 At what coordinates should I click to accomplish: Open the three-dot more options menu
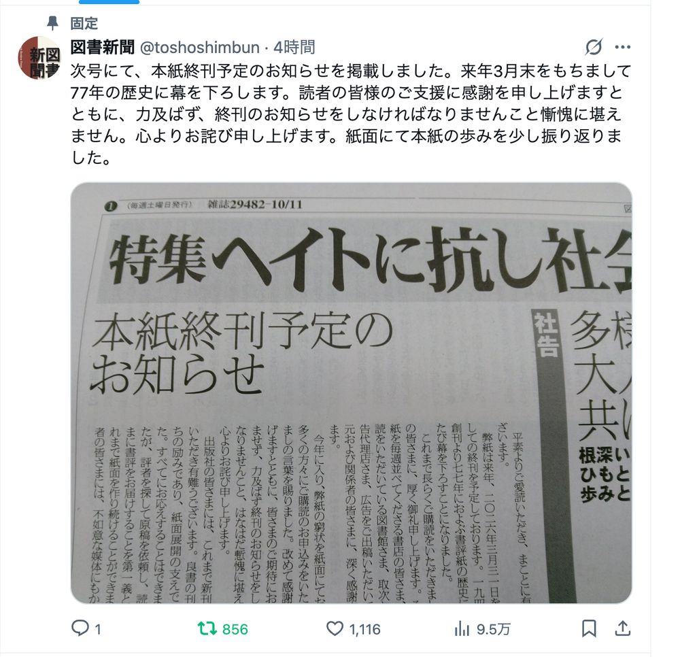pyautogui.click(x=622, y=47)
